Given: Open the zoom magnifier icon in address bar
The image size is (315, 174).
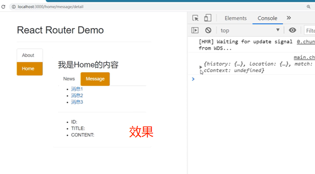Looking at the screenshot, I should pyautogui.click(x=309, y=7).
